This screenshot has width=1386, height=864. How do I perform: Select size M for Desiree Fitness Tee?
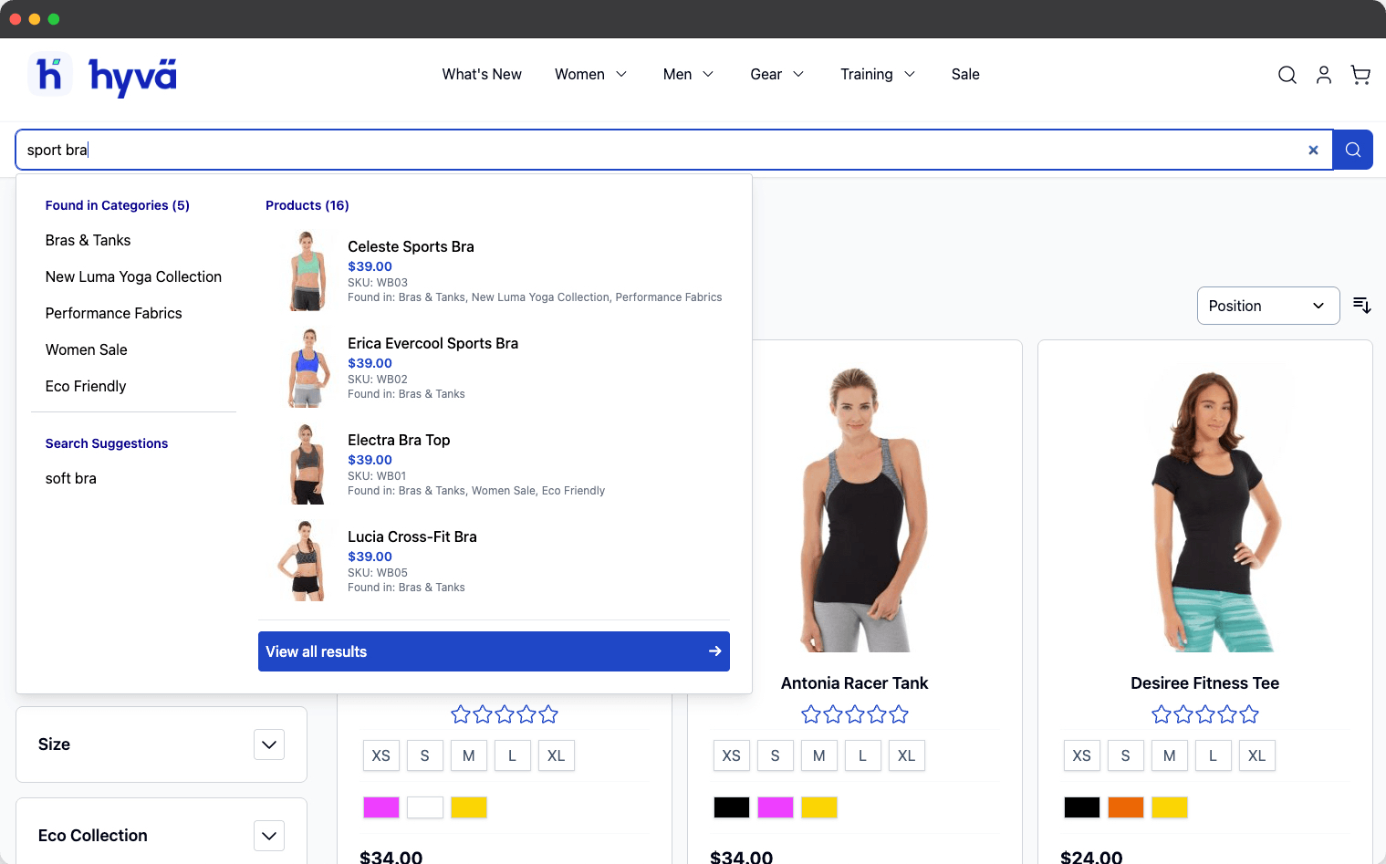(x=1169, y=755)
